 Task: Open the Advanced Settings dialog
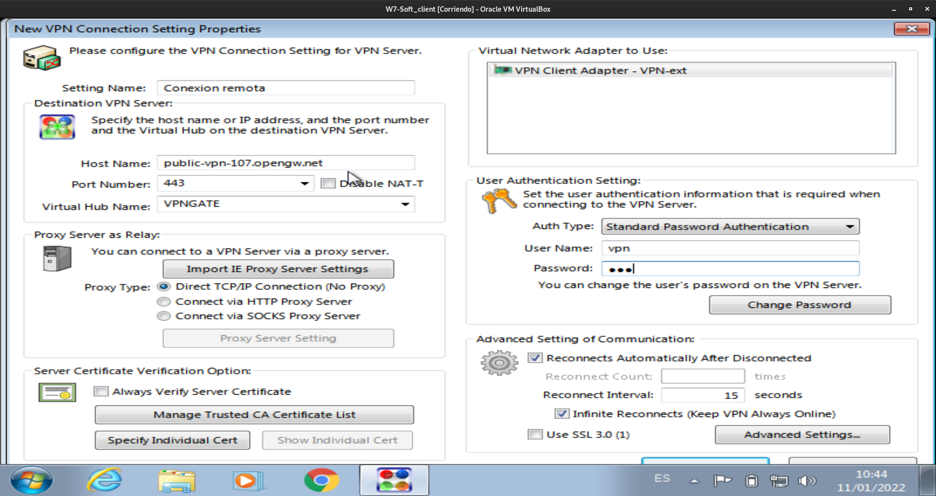pyautogui.click(x=802, y=435)
